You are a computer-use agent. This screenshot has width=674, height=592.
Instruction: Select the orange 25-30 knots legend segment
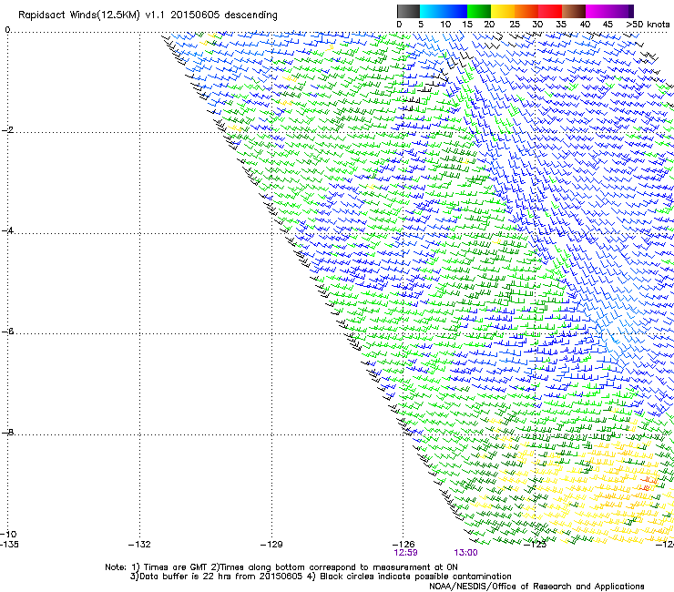click(x=526, y=11)
